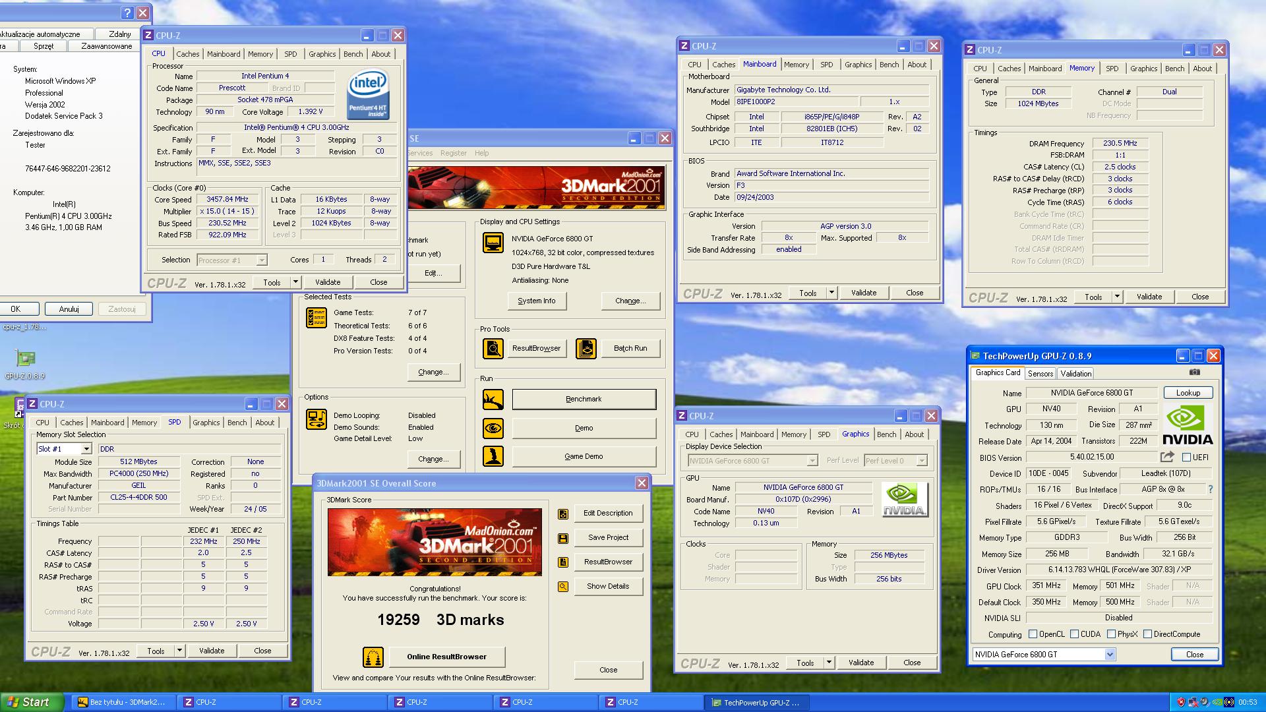Click the Intel Pentium 4 HT logo

[368, 96]
